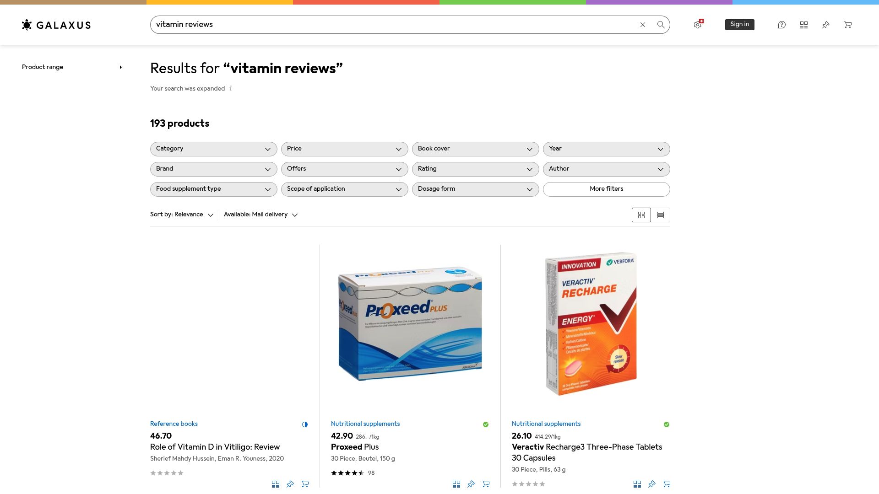
Task: Open the saved items pin icon in the header
Action: click(826, 25)
